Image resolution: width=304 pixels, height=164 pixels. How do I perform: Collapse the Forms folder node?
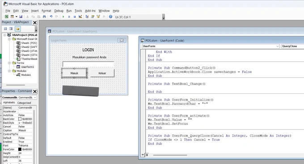tap(9, 63)
